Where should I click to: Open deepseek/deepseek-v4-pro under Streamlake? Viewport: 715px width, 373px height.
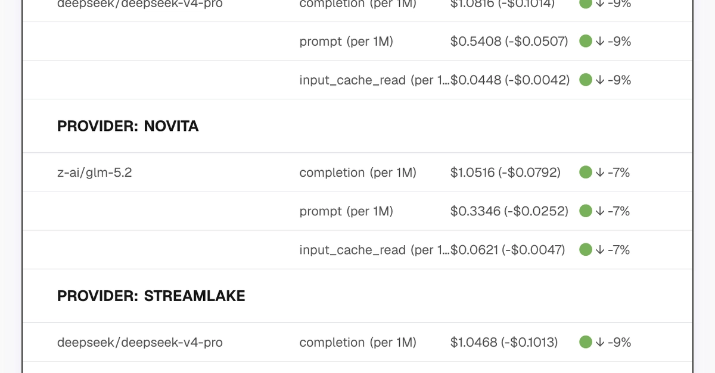(140, 343)
